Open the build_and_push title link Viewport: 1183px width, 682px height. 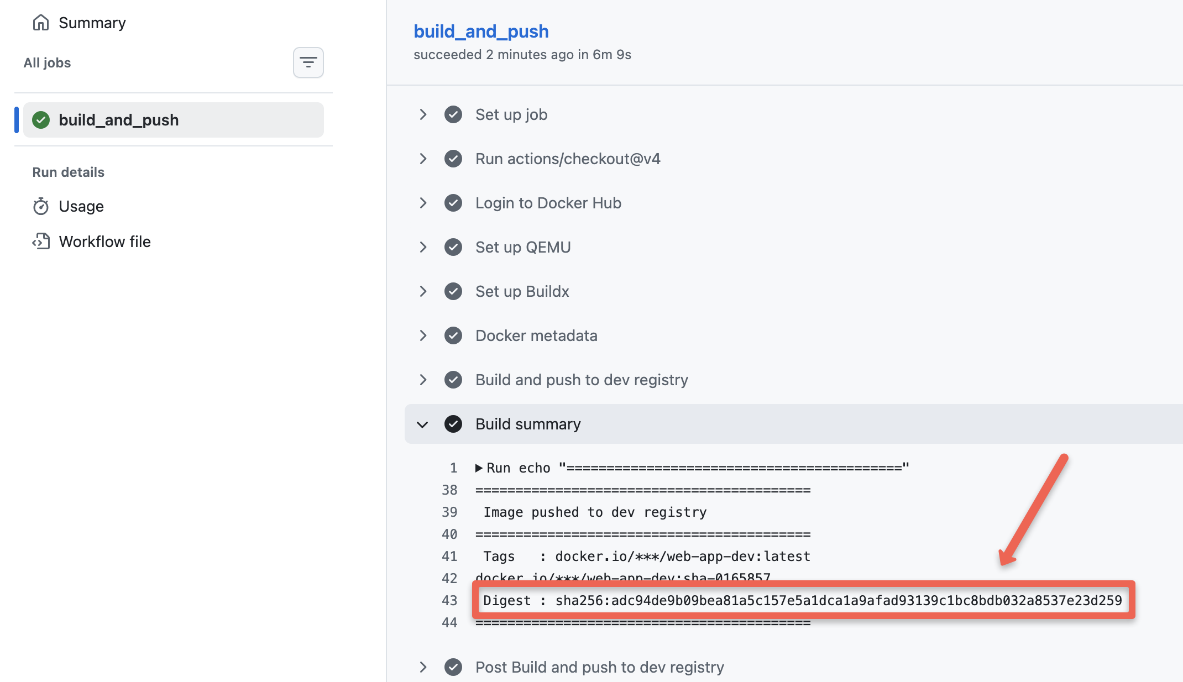pos(481,31)
